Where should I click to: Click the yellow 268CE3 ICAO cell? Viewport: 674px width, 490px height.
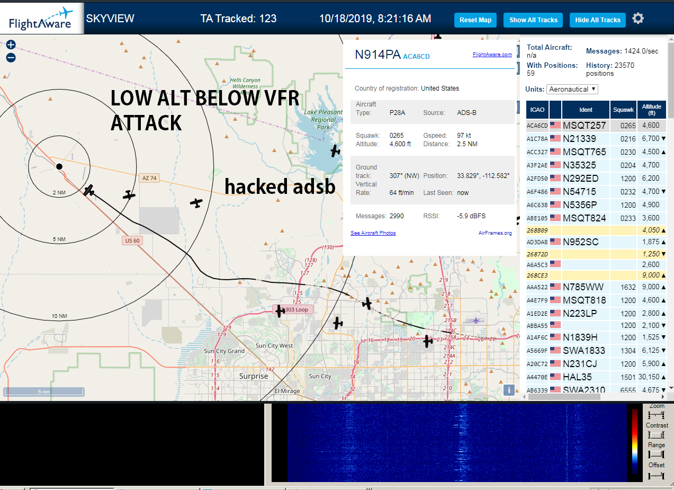coord(537,275)
